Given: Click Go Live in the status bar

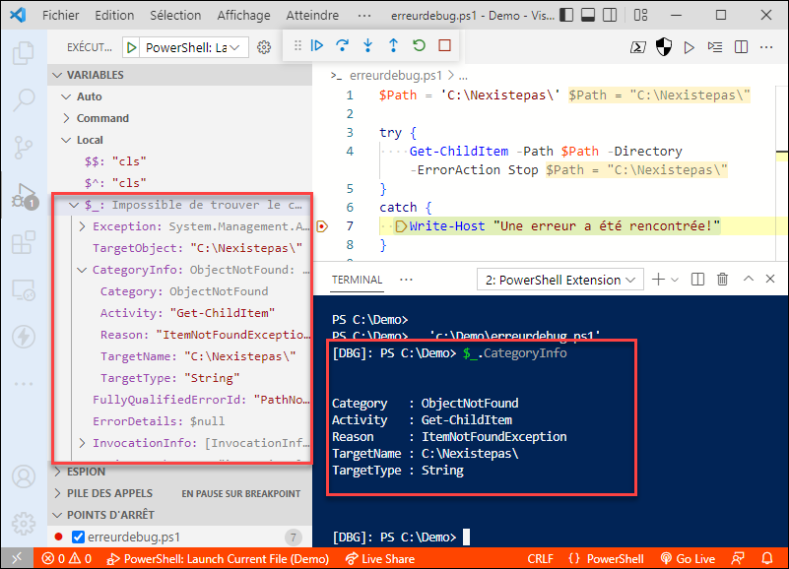Looking at the screenshot, I should coord(688,559).
